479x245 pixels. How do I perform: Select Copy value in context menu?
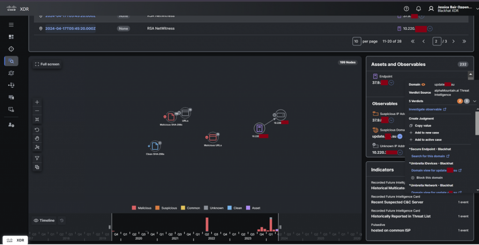tap(422, 126)
